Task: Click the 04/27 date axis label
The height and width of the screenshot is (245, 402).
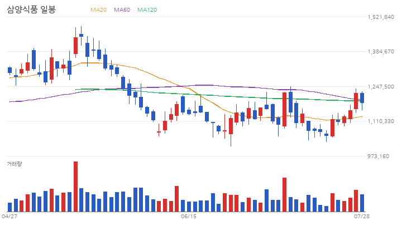Action: pos(9,217)
